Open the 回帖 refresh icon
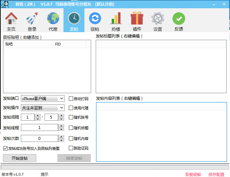230x177 pixels. pyautogui.click(x=95, y=21)
